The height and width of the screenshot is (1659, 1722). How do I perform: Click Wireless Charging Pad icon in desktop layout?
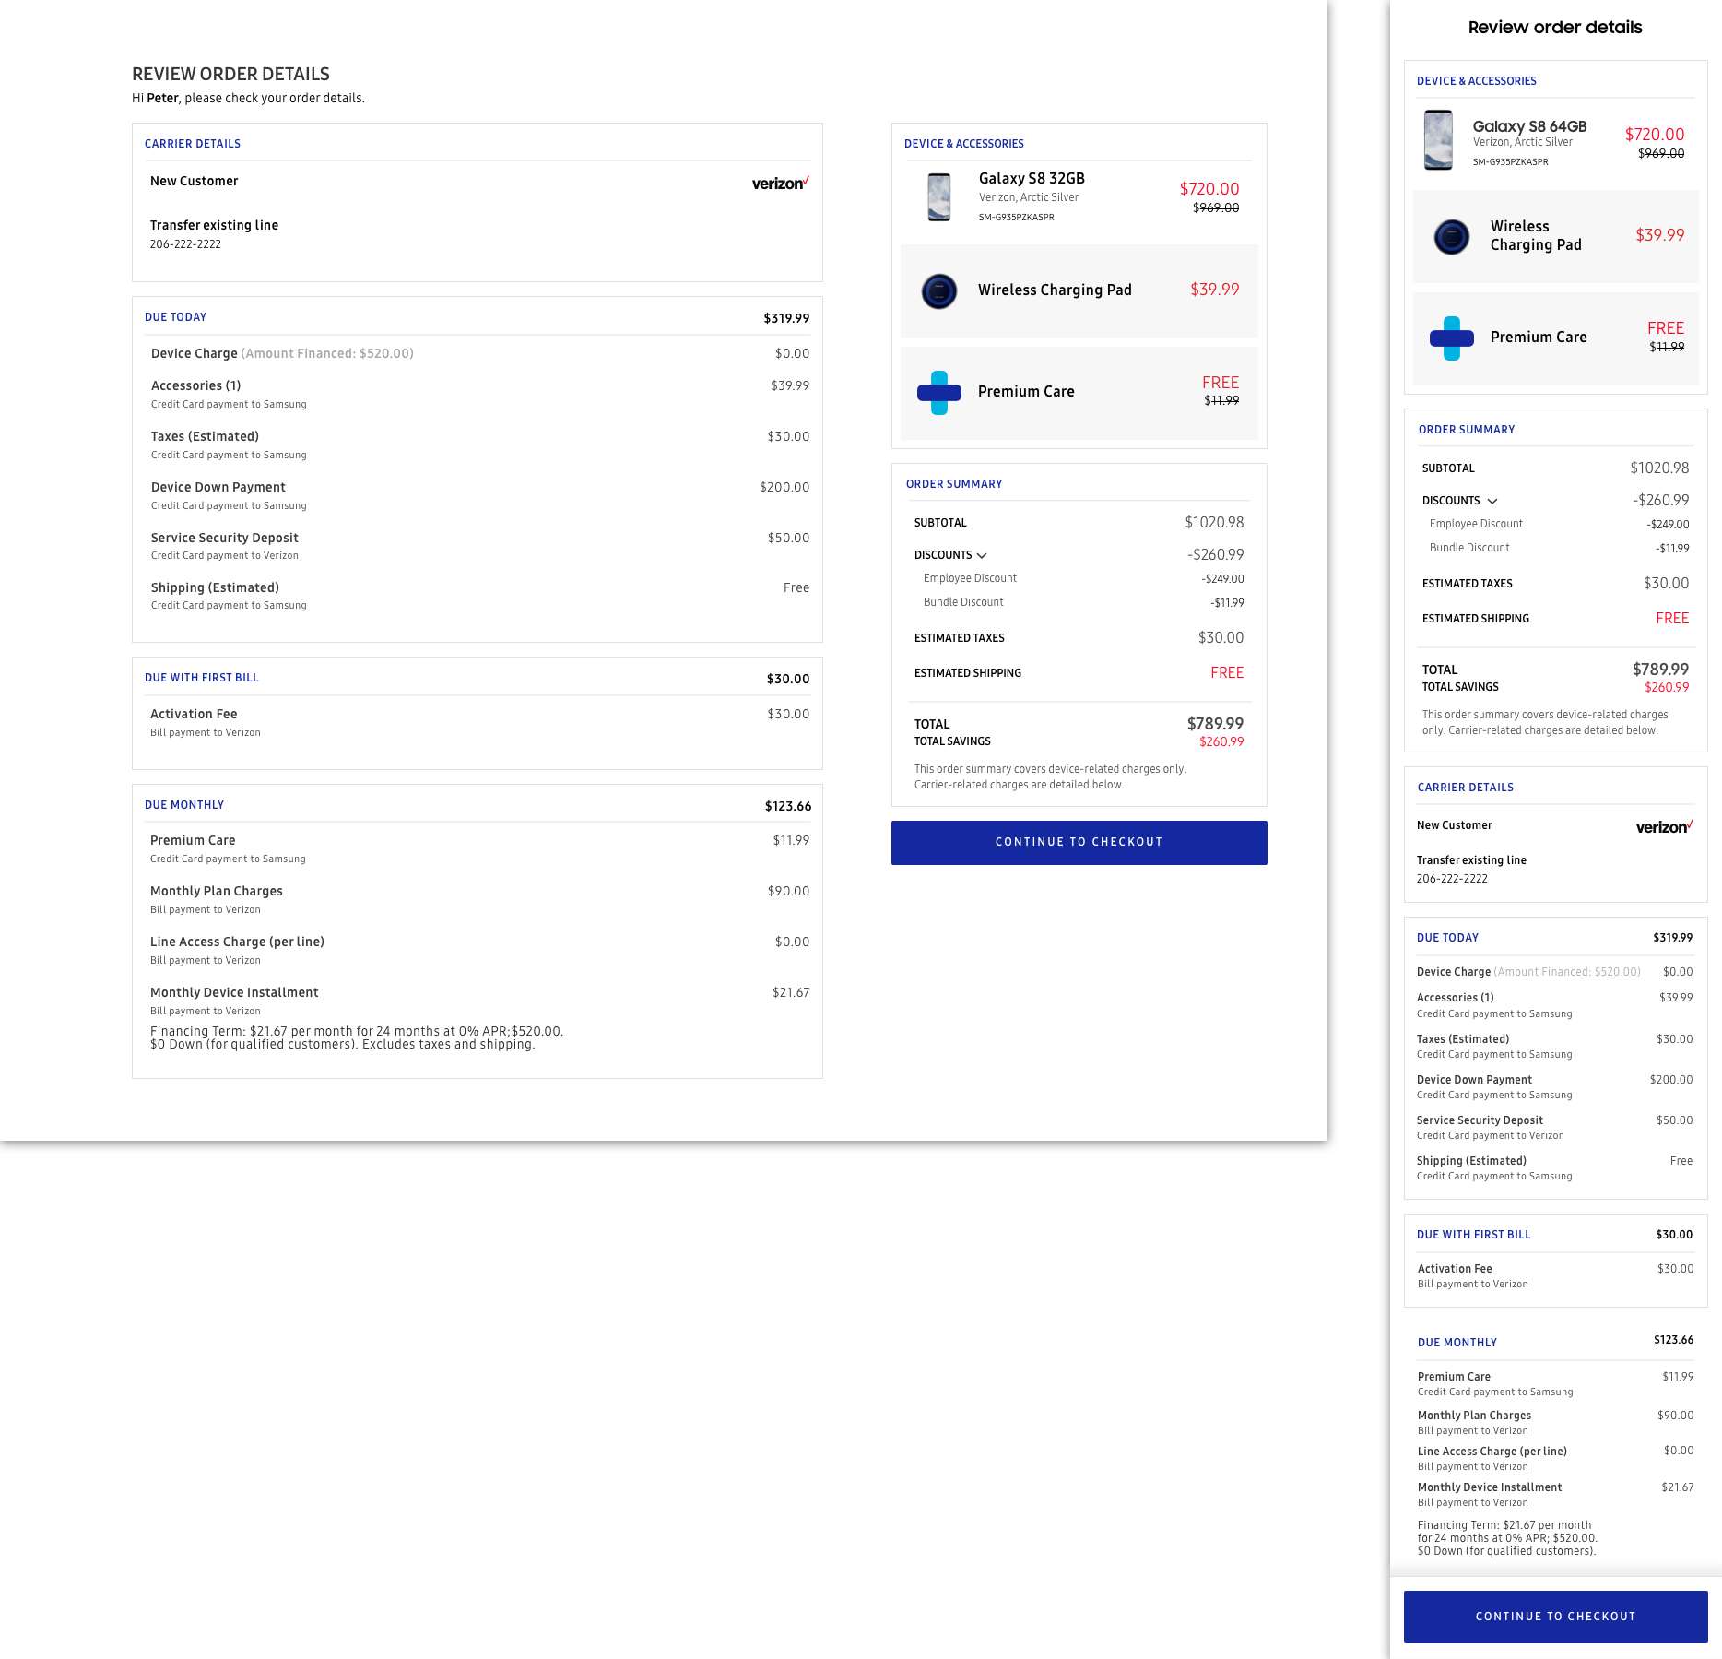pos(938,291)
